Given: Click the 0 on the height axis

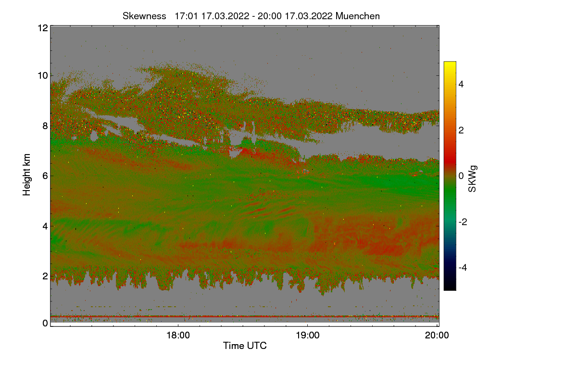Looking at the screenshot, I should pos(44,323).
